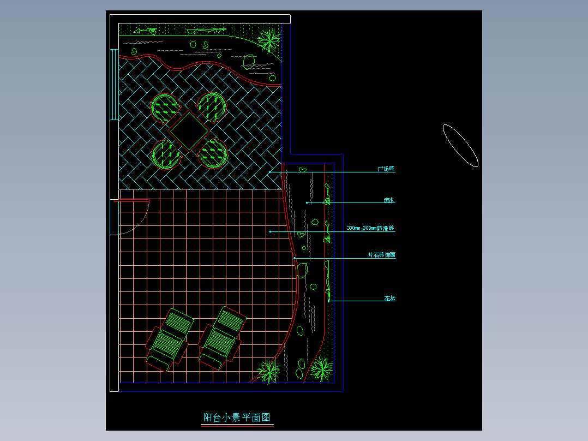Select the square table between four chairs
This screenshot has width=588, height=441.
coord(189,130)
